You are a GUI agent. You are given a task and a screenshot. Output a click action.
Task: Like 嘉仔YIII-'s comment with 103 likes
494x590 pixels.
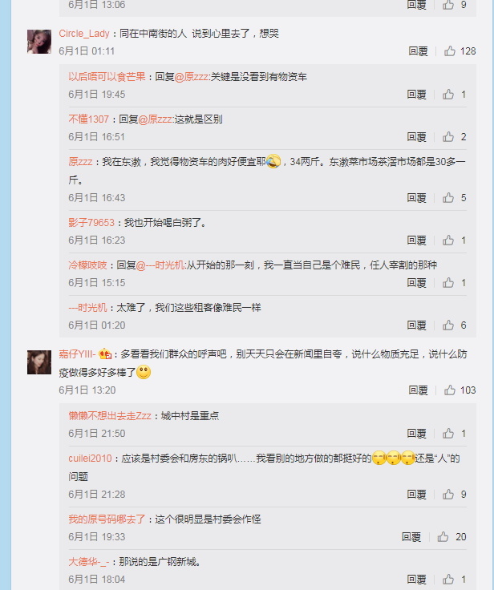[450, 390]
